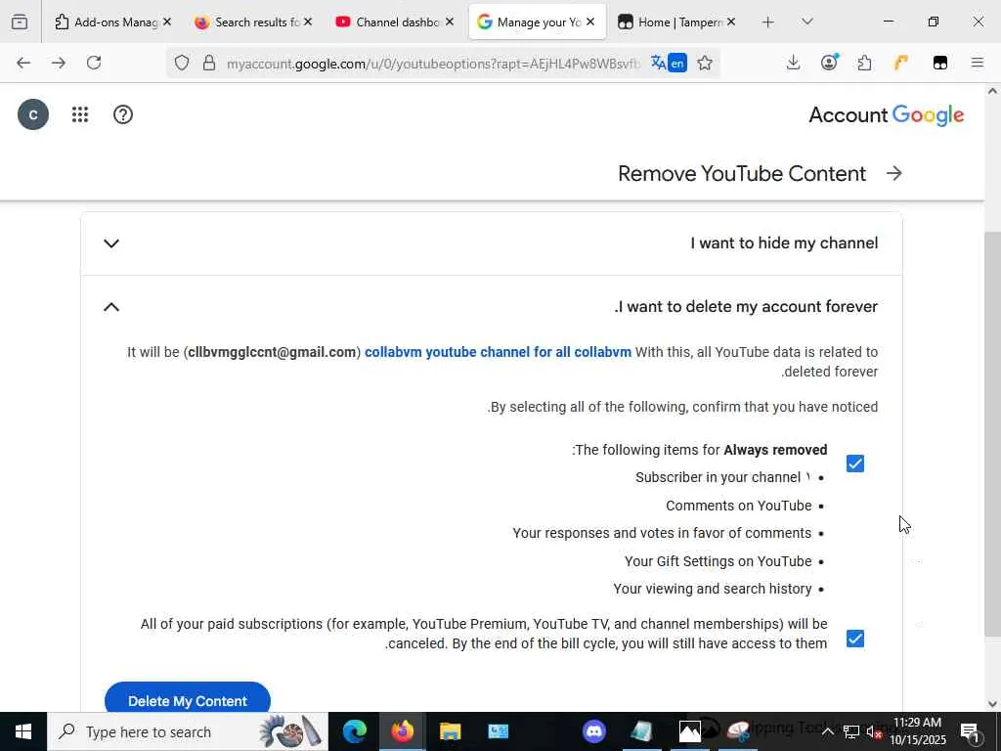Click the Comments on YouTube list item
The image size is (1001, 751).
tap(739, 506)
